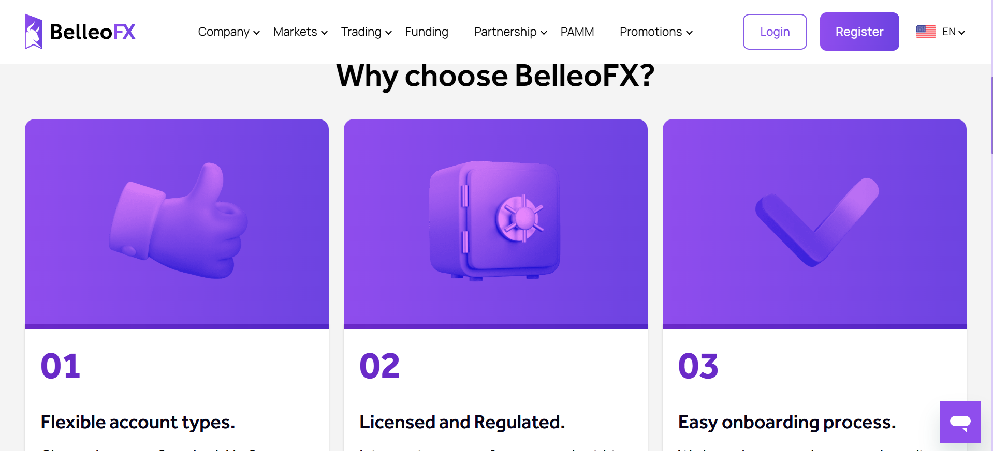Open the Trading dropdown menu

366,32
